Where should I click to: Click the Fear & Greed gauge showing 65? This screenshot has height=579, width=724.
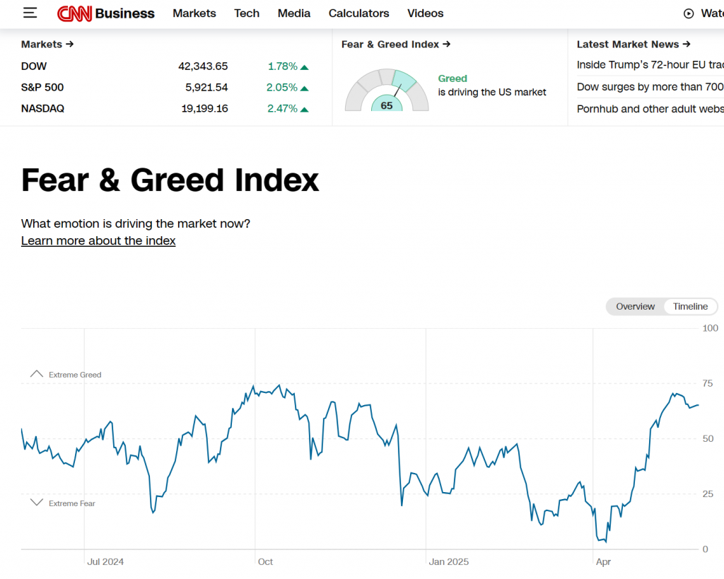pyautogui.click(x=387, y=92)
